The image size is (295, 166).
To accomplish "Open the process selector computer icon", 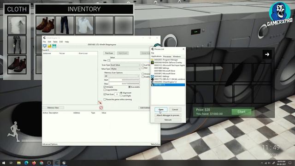I will pos(45,46).
